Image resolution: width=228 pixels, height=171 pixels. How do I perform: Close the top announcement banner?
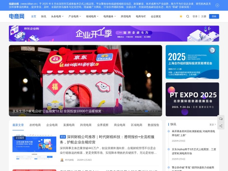coord(217,5)
